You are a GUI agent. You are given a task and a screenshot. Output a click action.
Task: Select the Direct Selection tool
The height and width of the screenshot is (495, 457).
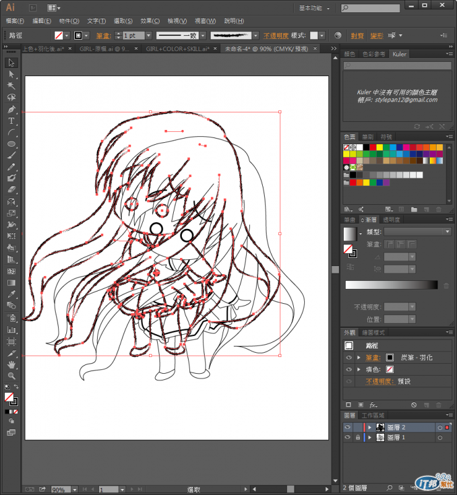(11, 74)
